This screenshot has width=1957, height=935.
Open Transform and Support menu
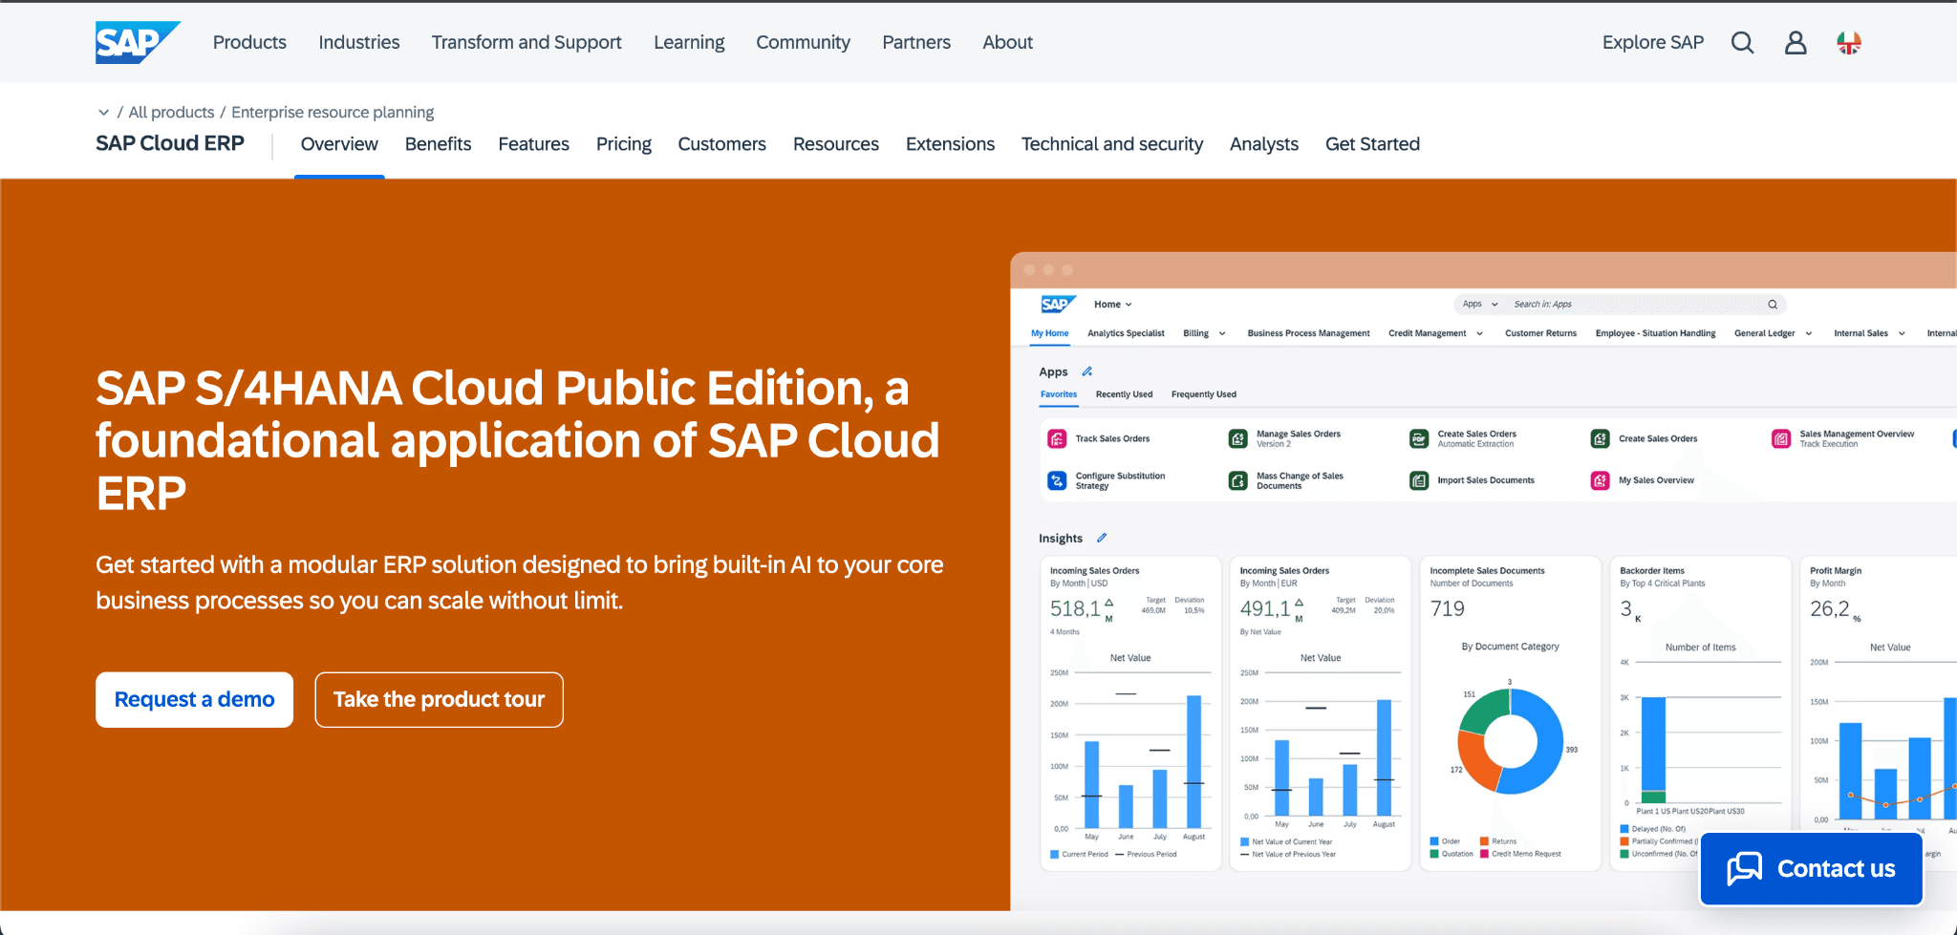[527, 42]
